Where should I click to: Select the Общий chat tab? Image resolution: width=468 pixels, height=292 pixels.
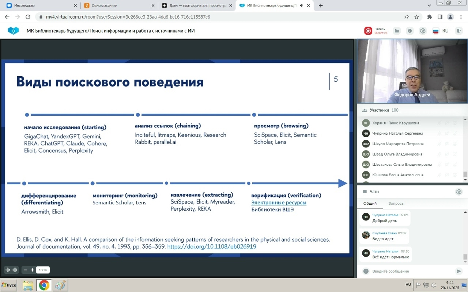[x=370, y=203]
